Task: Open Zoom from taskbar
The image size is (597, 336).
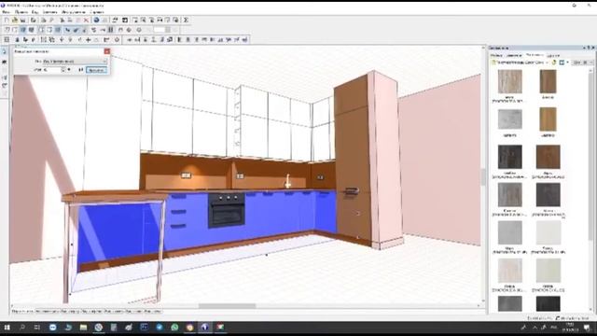Action: (x=53, y=328)
